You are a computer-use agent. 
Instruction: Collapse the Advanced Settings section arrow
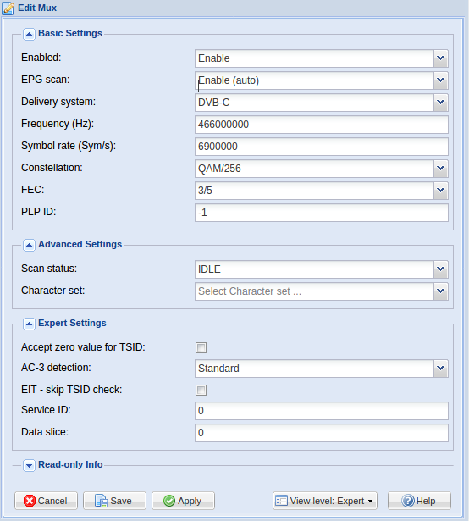coord(29,245)
